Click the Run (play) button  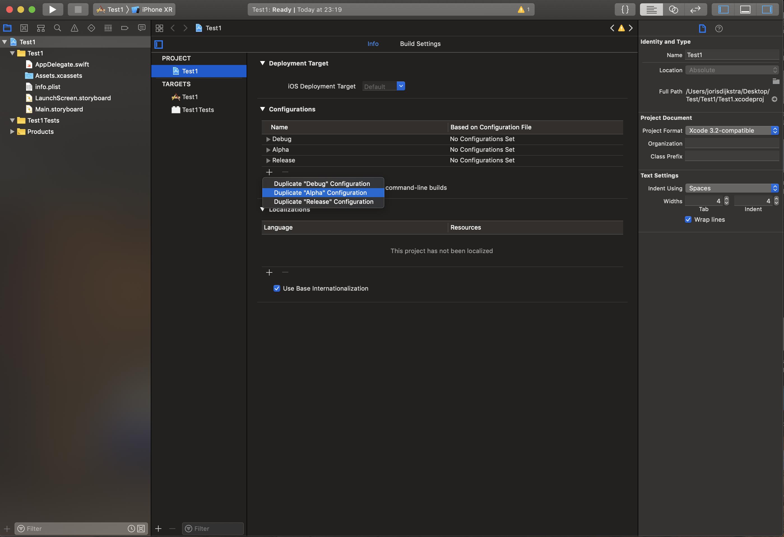click(53, 10)
